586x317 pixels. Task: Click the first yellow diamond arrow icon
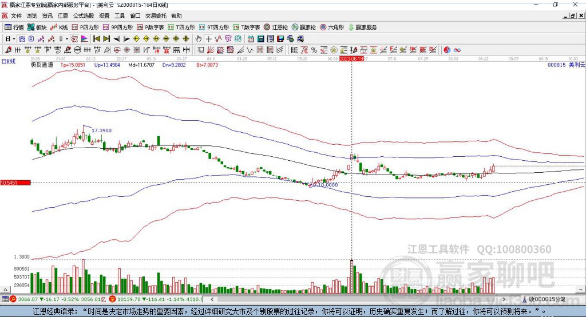(136, 39)
